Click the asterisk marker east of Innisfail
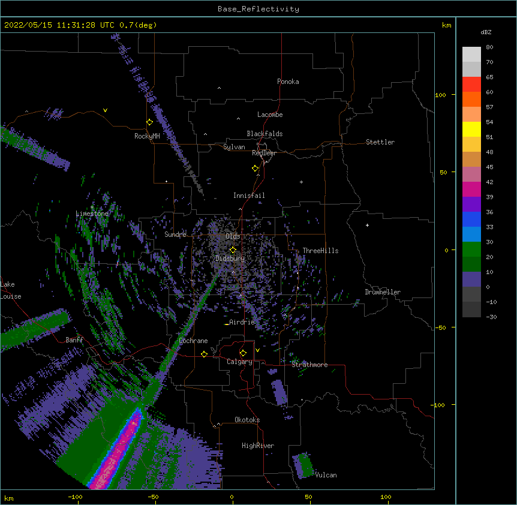Screen dimensions: 517x505 coord(301,182)
